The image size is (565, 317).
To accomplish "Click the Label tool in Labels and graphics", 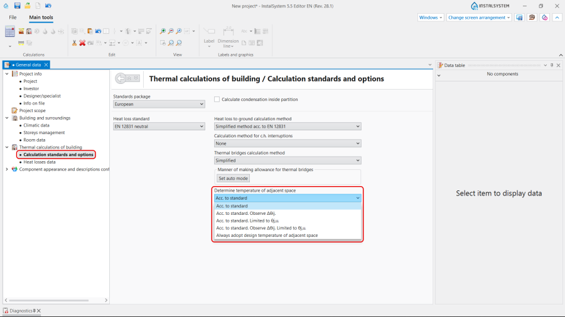I will point(209,37).
